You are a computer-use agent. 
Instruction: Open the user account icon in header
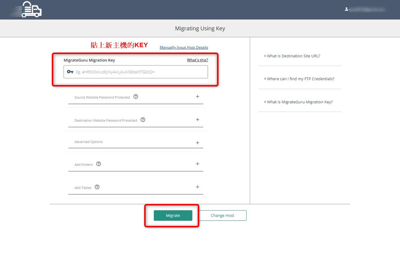pyautogui.click(x=346, y=9)
